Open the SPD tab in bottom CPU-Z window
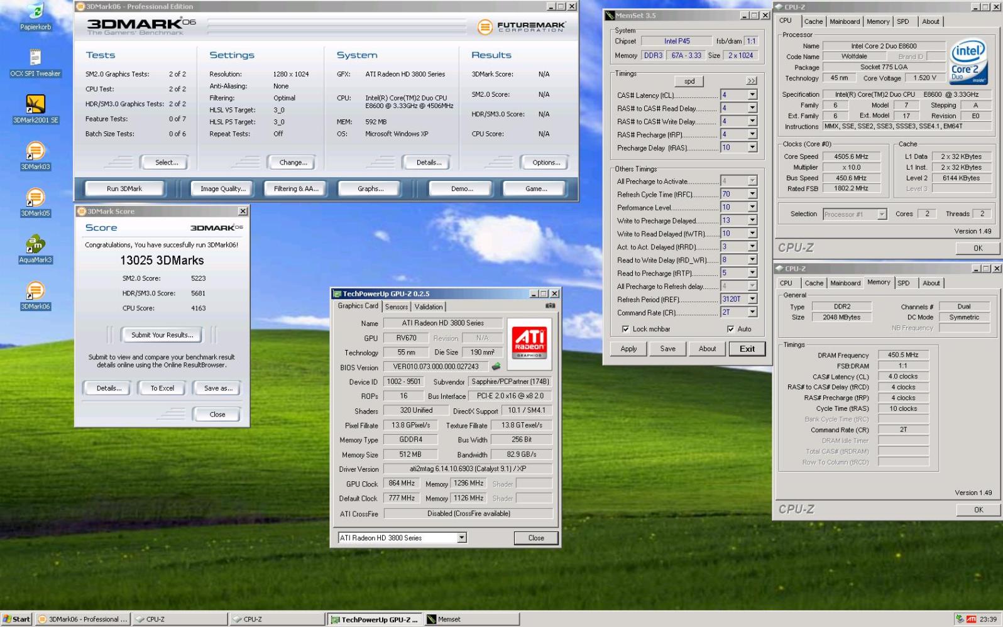This screenshot has width=1003, height=627. click(904, 283)
